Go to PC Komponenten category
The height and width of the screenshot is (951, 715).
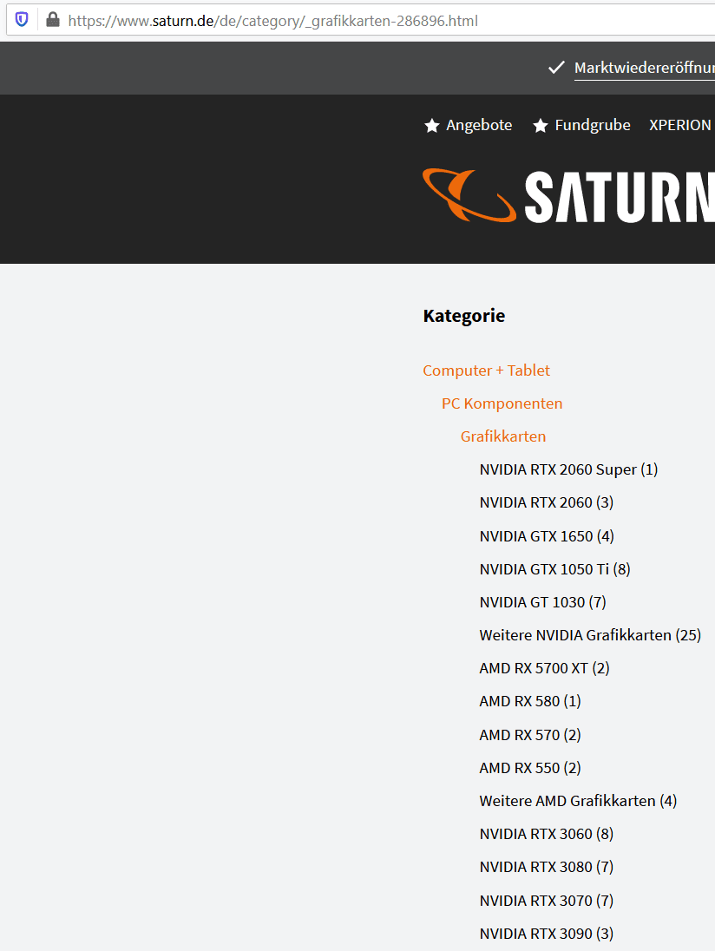(502, 403)
